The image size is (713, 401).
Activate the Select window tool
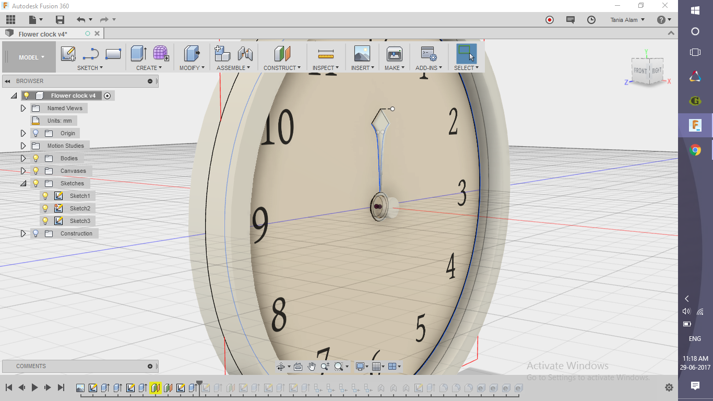[466, 53]
